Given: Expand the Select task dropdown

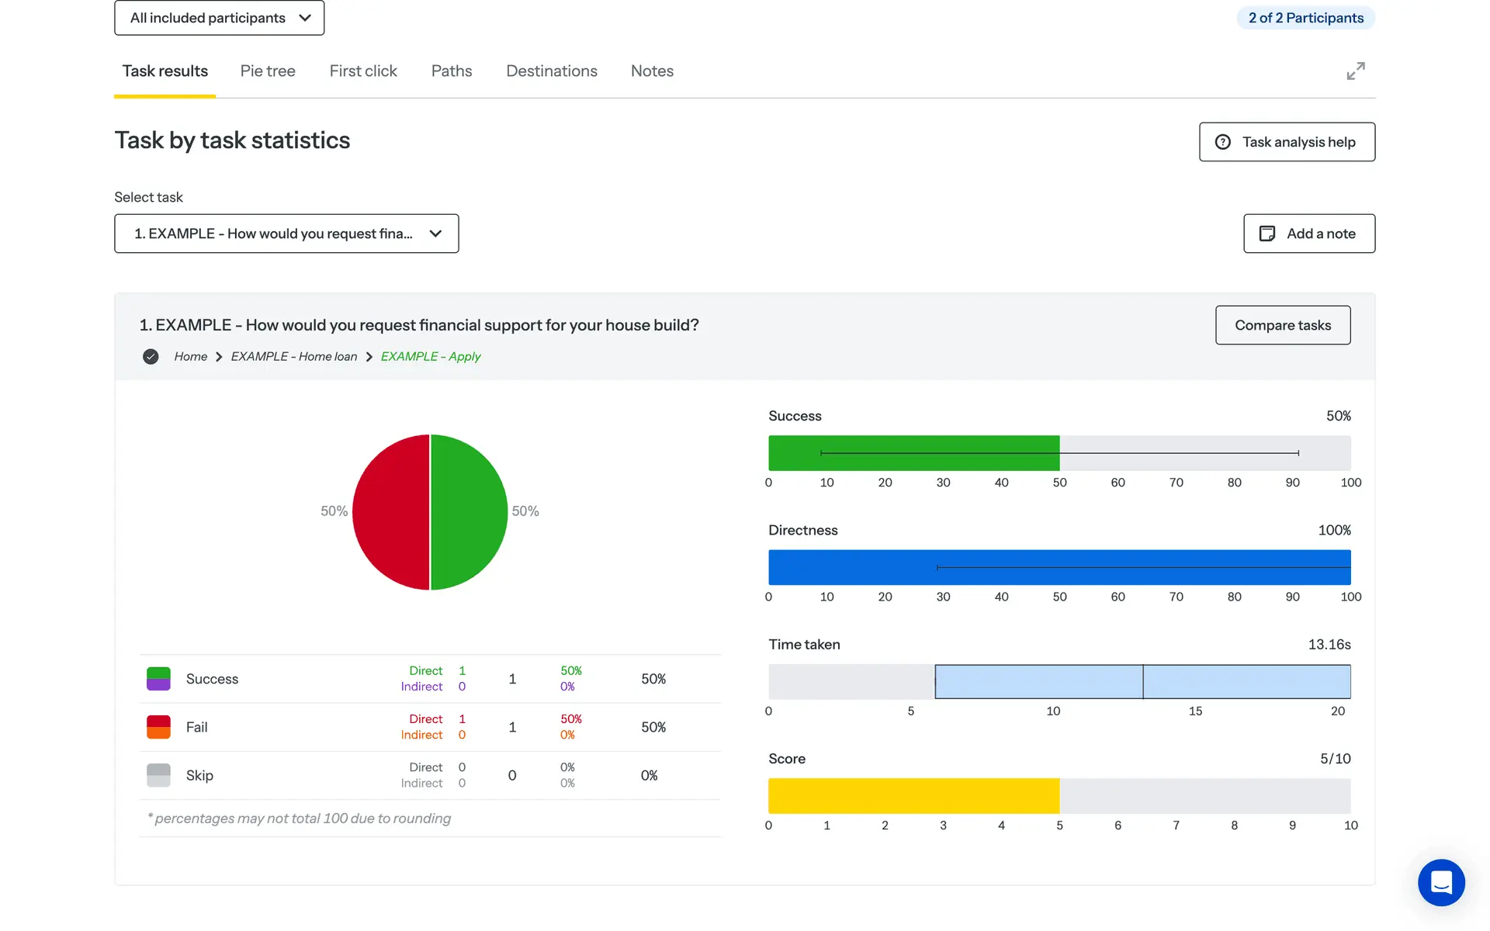Looking at the screenshot, I should (286, 234).
